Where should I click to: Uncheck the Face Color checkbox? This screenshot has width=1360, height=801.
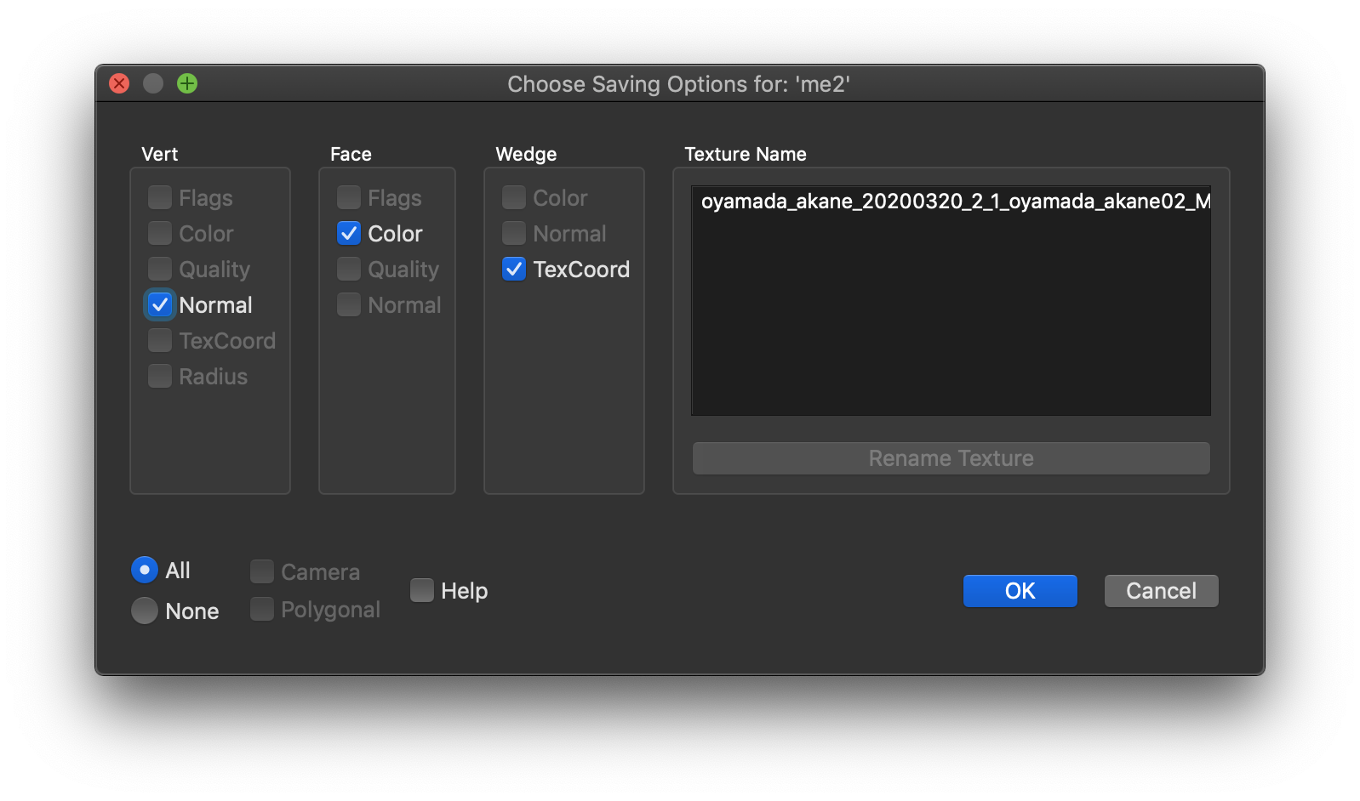(349, 234)
